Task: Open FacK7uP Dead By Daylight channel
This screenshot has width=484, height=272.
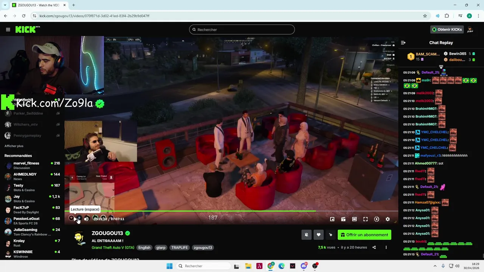Action: (32, 210)
